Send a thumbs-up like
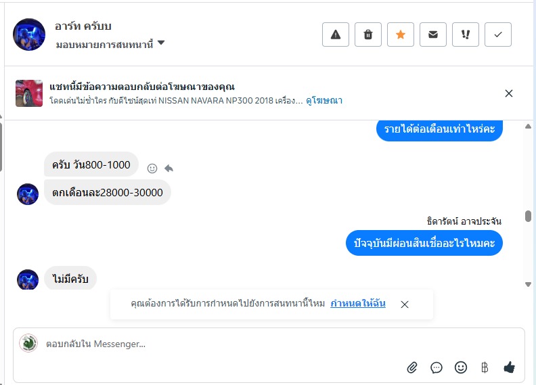Screen dimensions: 536x385 point(510,367)
